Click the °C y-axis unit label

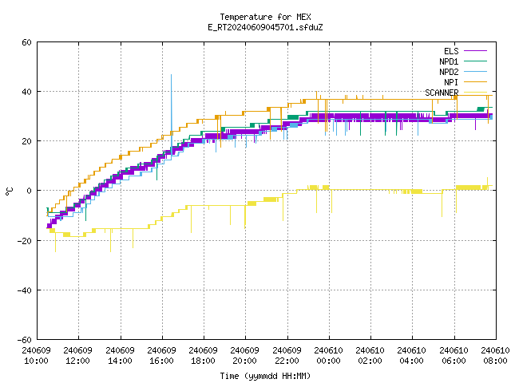click(x=9, y=191)
